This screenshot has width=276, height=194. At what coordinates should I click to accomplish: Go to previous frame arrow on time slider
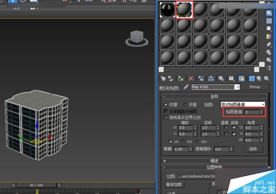click(x=14, y=185)
